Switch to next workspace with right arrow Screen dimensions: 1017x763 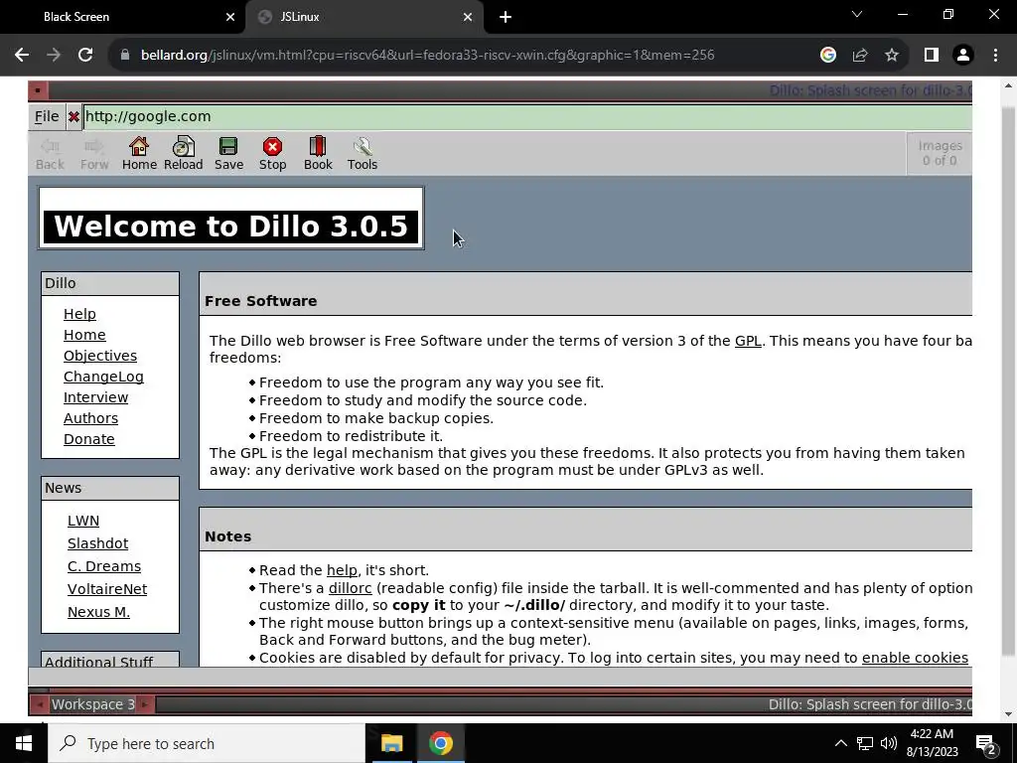click(x=145, y=704)
